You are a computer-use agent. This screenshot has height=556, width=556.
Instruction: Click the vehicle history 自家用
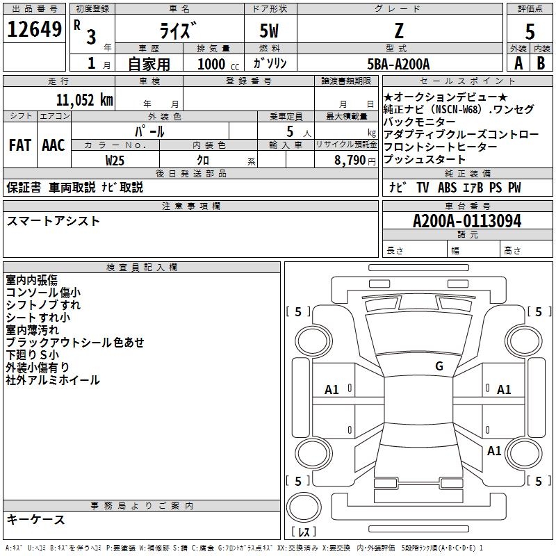click(x=149, y=64)
